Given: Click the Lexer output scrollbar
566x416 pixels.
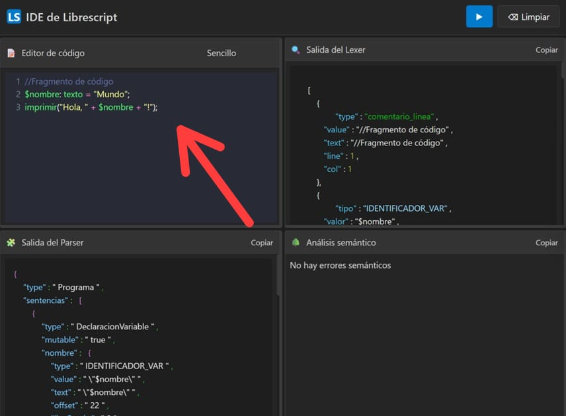Looking at the screenshot, I should tap(563, 70).
